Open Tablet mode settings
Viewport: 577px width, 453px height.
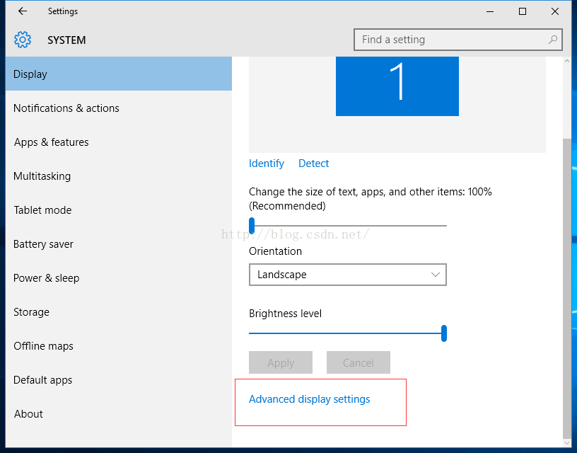[x=119, y=210]
